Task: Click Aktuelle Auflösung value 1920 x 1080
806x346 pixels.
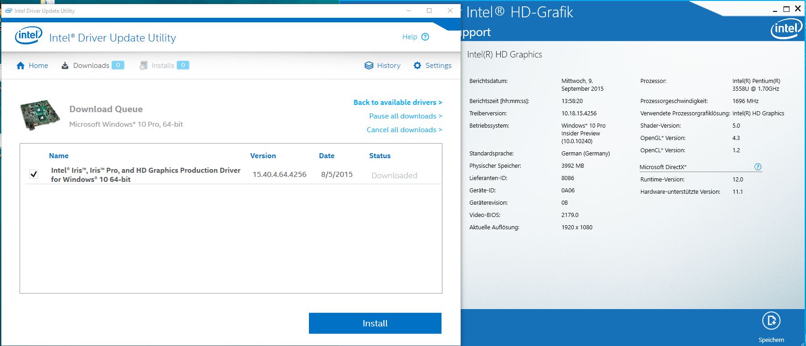Action: point(577,227)
